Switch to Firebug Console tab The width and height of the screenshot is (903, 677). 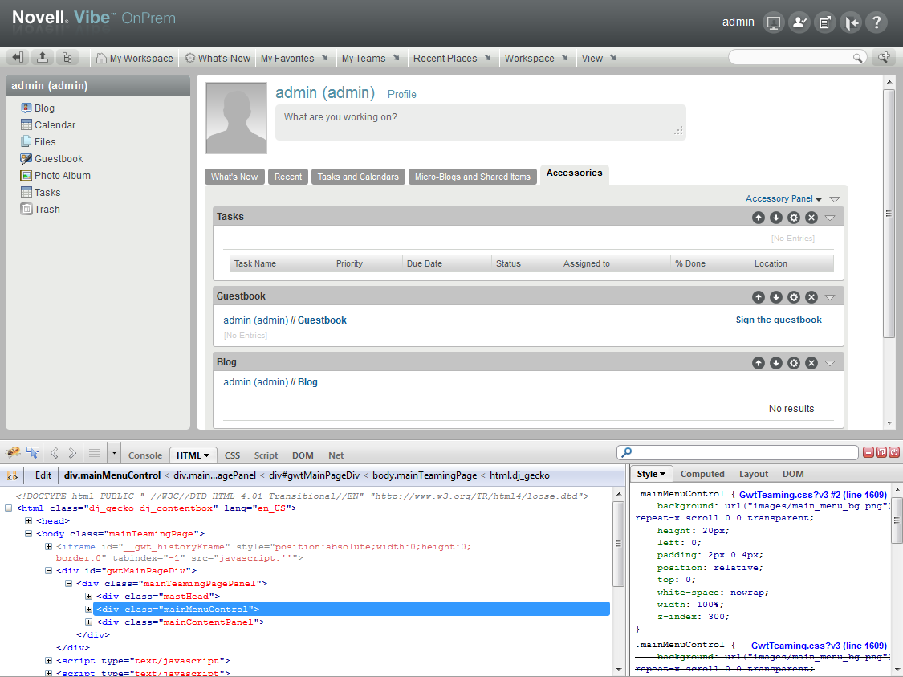coord(145,455)
